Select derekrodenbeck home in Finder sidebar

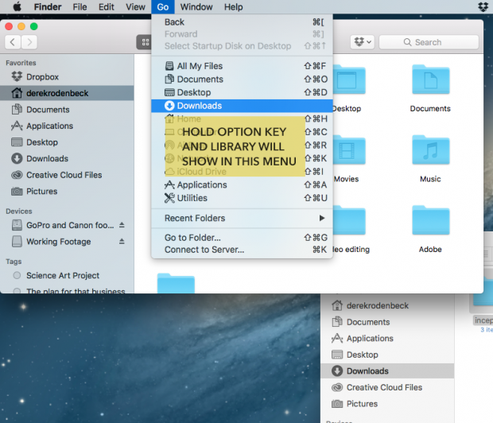coord(67,93)
